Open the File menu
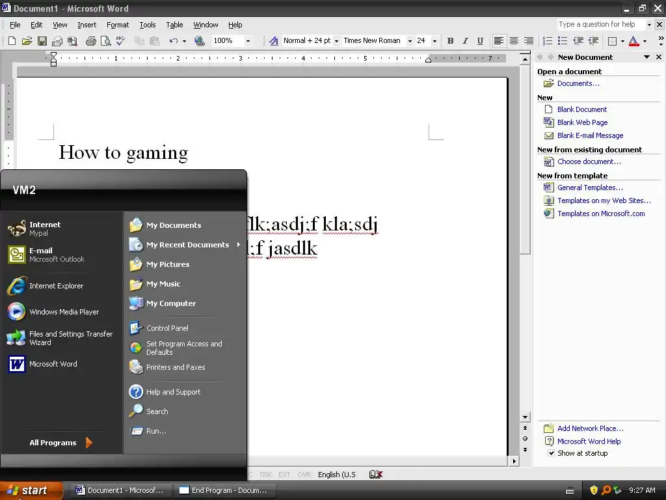 [x=15, y=25]
